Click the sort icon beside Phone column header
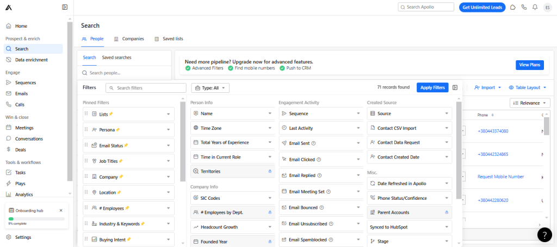The image size is (557, 247). coord(493,115)
